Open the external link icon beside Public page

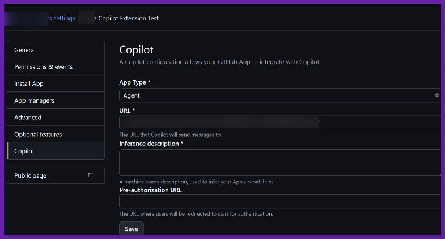(91, 175)
